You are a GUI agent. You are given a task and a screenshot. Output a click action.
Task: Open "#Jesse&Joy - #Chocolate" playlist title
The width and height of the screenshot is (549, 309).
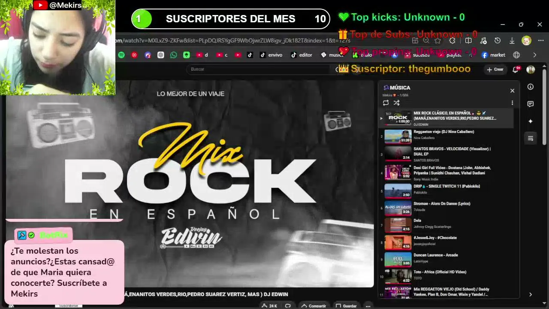coord(435,238)
